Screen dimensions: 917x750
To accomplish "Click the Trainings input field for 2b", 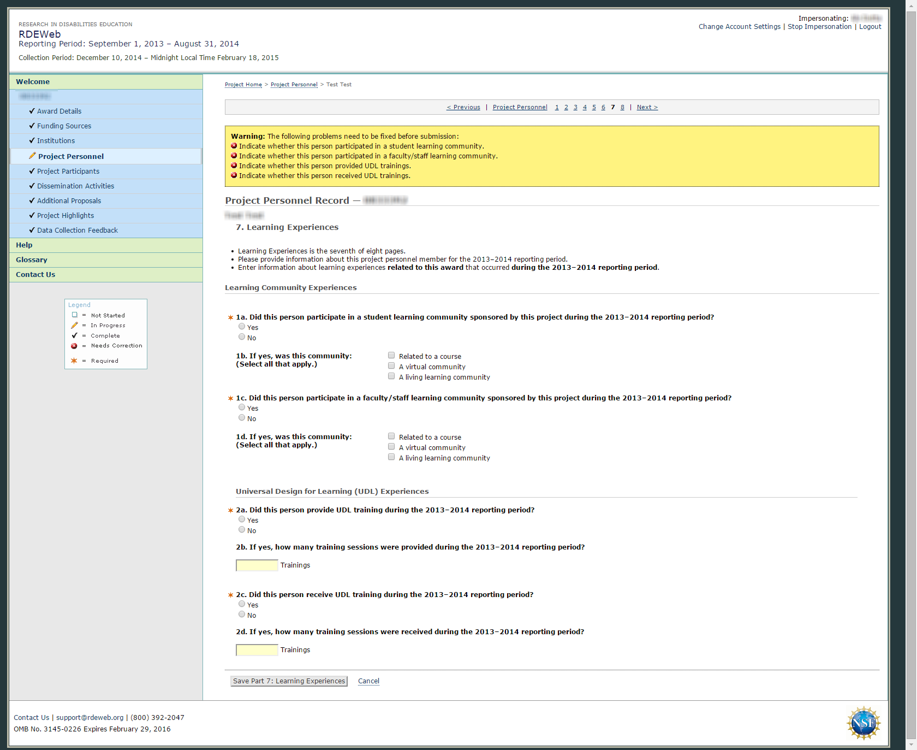I will pos(257,565).
